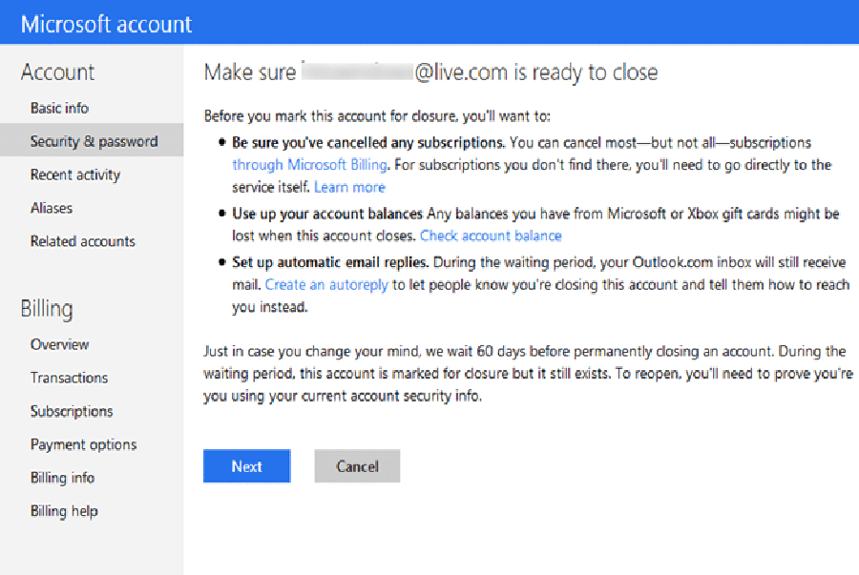This screenshot has width=859, height=575.
Task: Click the Account section heading
Action: (x=57, y=72)
